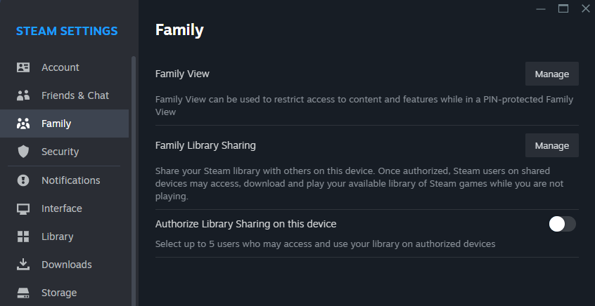The width and height of the screenshot is (595, 306).
Task: Click the Interface monitor icon
Action: pos(23,208)
